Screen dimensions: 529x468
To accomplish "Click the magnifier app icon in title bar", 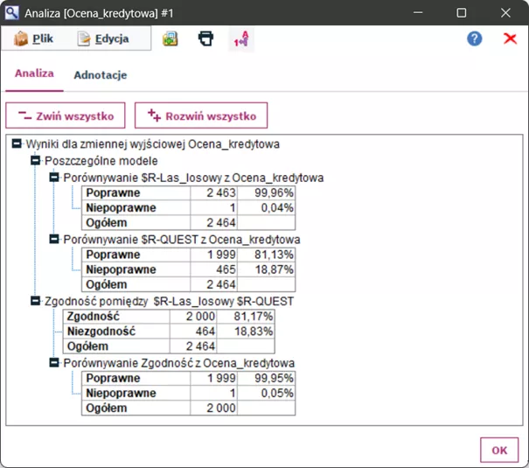I will click(x=11, y=13).
